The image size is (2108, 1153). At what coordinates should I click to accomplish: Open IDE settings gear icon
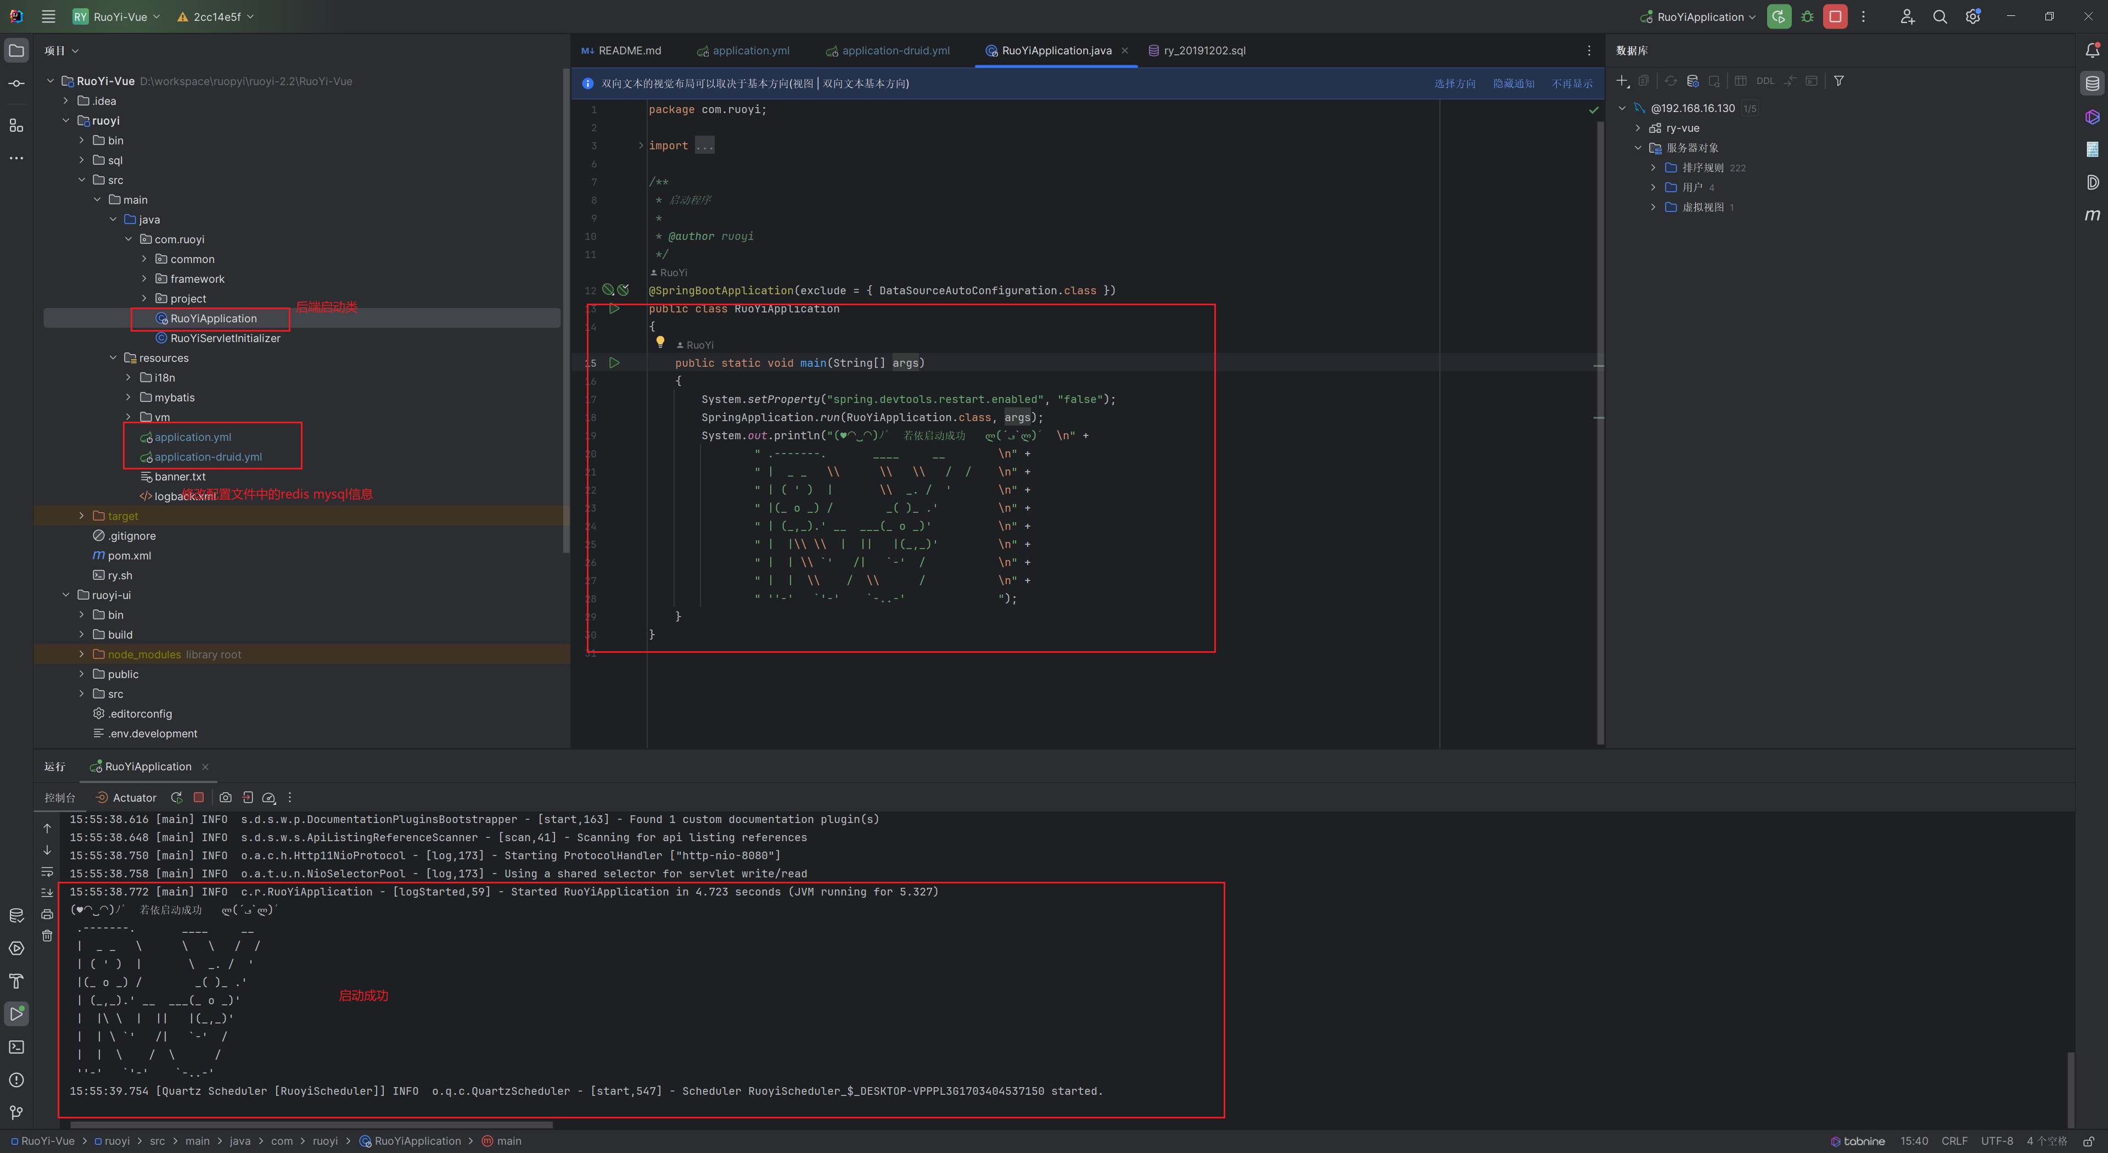1972,16
